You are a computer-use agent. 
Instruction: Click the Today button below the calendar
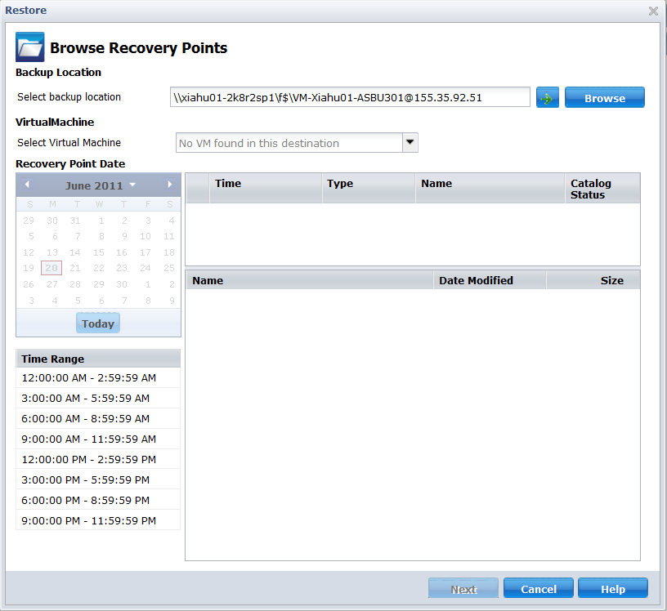pos(97,323)
